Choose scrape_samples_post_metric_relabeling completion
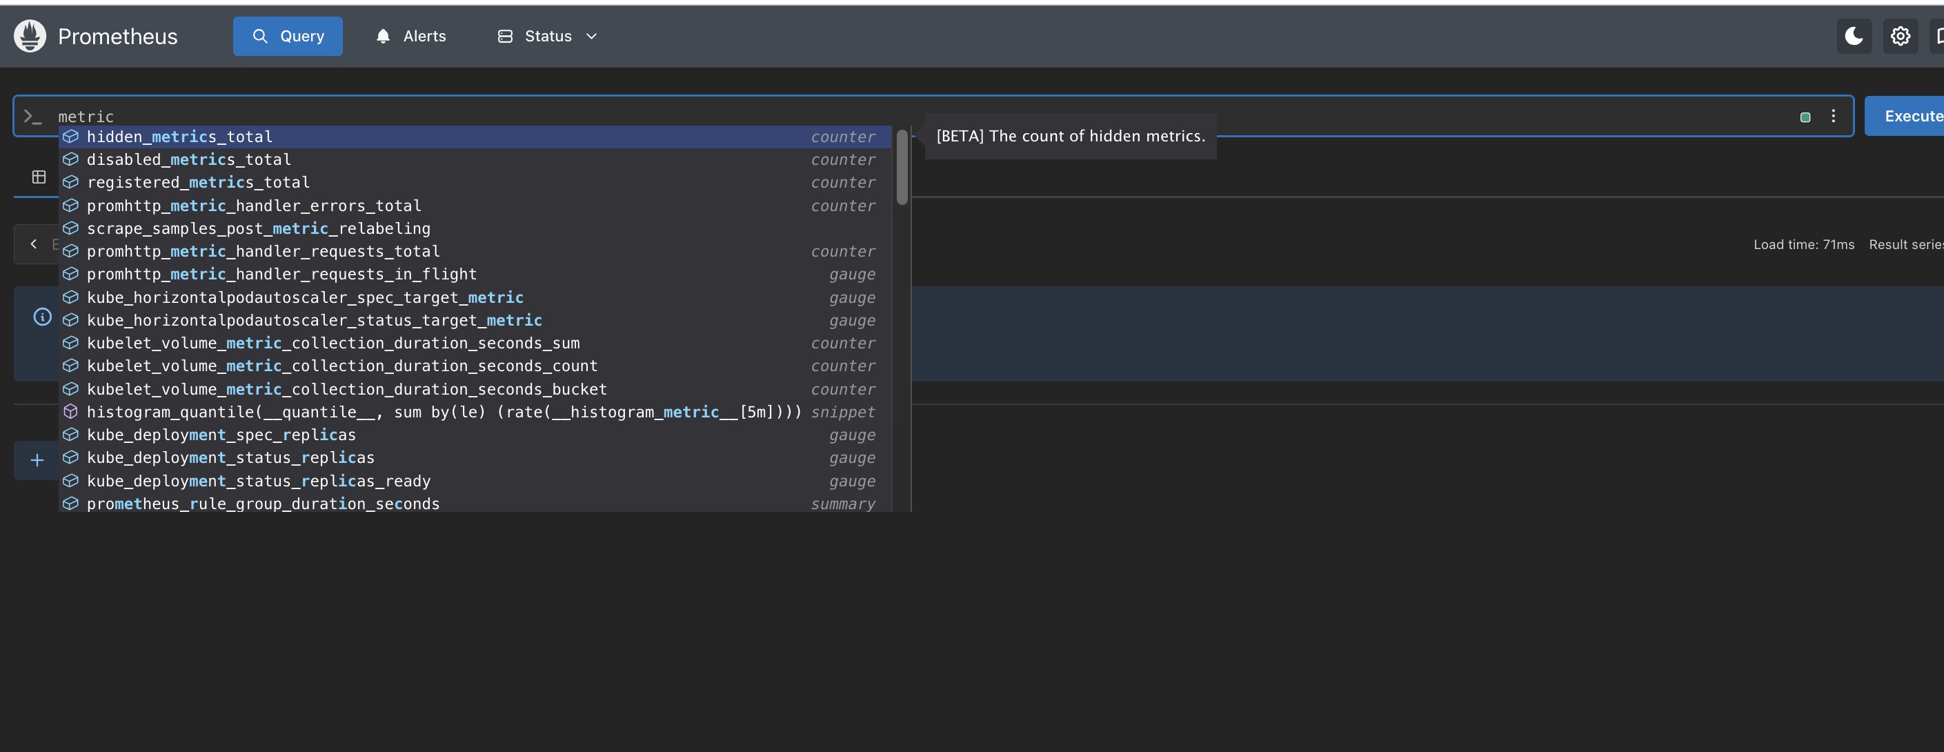The height and width of the screenshot is (752, 1944). (475, 228)
